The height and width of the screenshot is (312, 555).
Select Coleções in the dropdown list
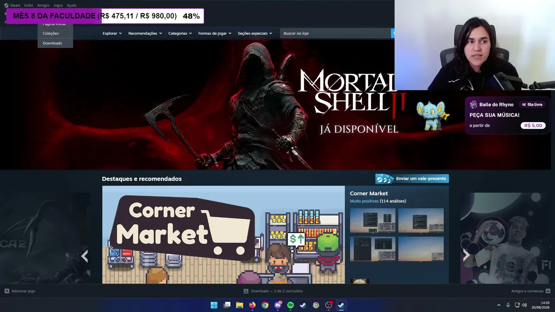[x=55, y=33]
